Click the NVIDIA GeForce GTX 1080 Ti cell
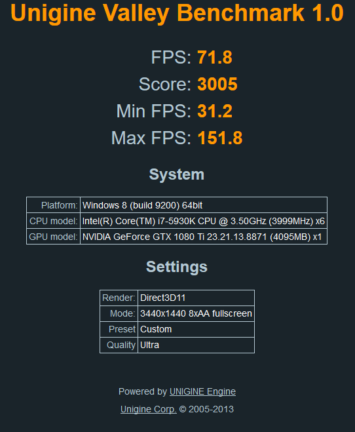 pyautogui.click(x=204, y=237)
